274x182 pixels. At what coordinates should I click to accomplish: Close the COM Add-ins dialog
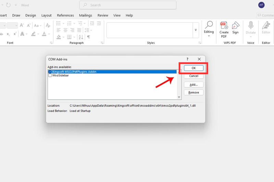(x=199, y=59)
